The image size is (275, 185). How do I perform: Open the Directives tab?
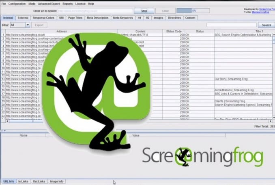pos(174,18)
